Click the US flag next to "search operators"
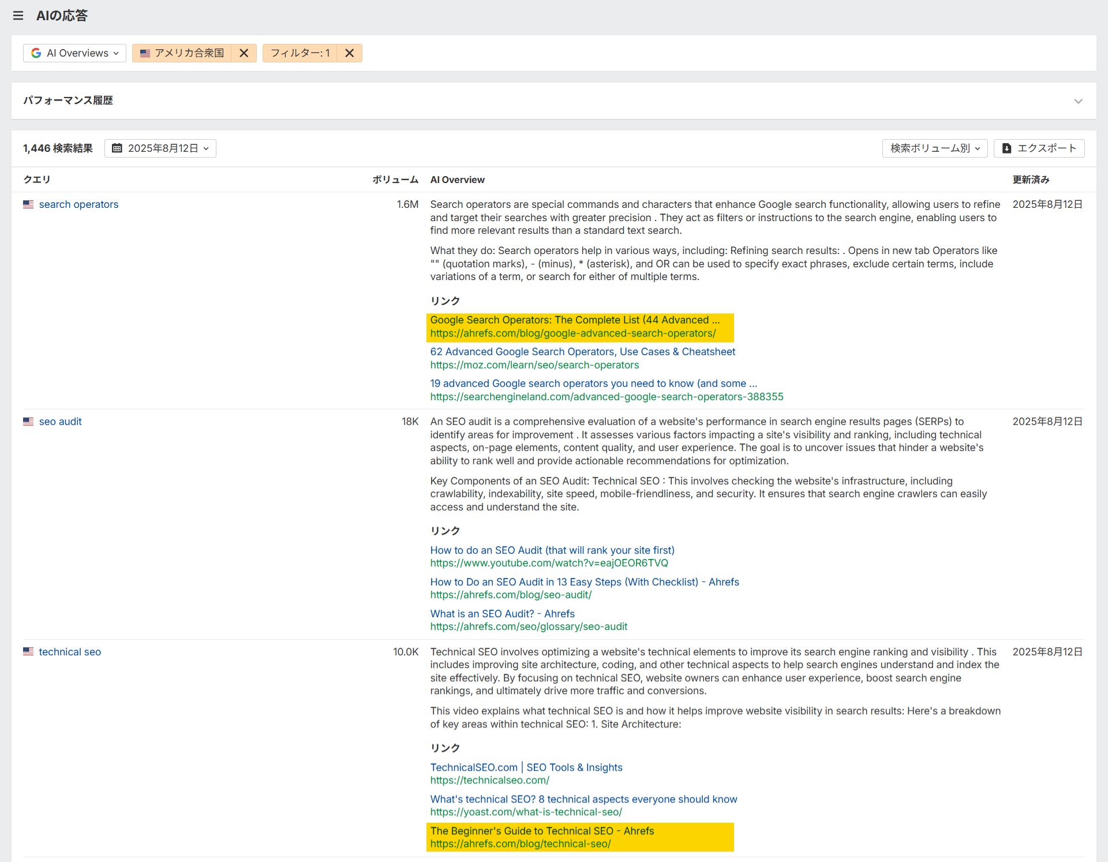This screenshot has width=1108, height=862. [28, 204]
